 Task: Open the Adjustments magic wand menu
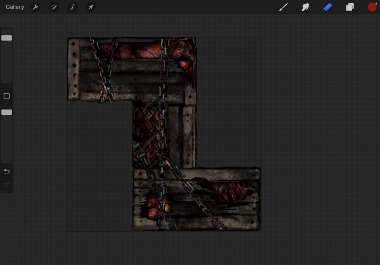pyautogui.click(x=54, y=7)
